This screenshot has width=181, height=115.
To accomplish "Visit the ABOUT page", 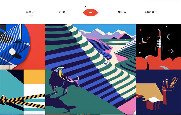I will click(150, 12).
